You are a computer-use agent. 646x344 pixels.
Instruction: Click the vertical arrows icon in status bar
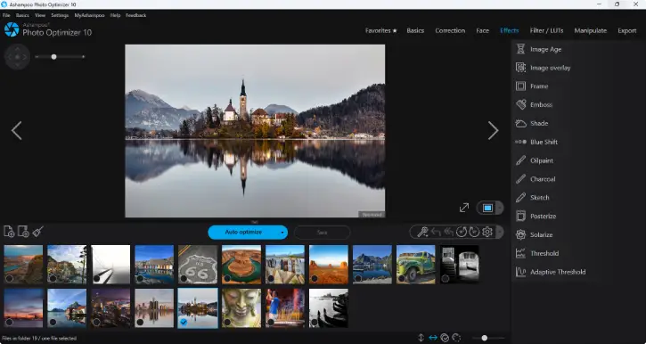(x=421, y=338)
